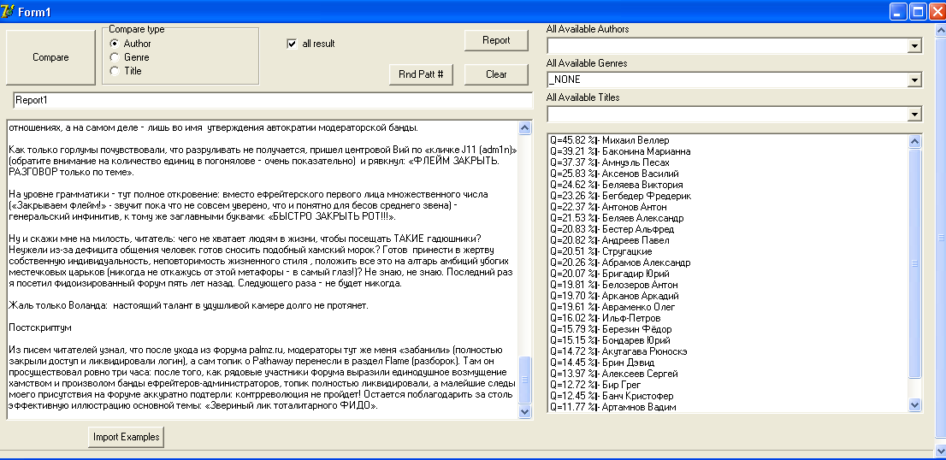Select the Артамнов Вадим result row
The image size is (946, 460).
point(728,407)
